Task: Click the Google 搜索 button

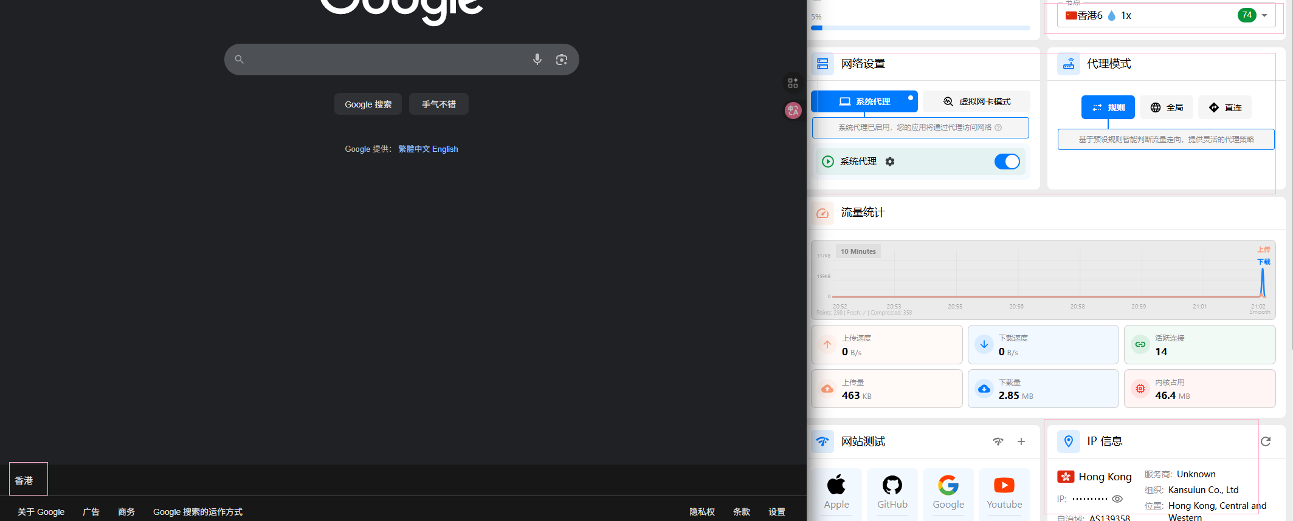Action: tap(368, 104)
